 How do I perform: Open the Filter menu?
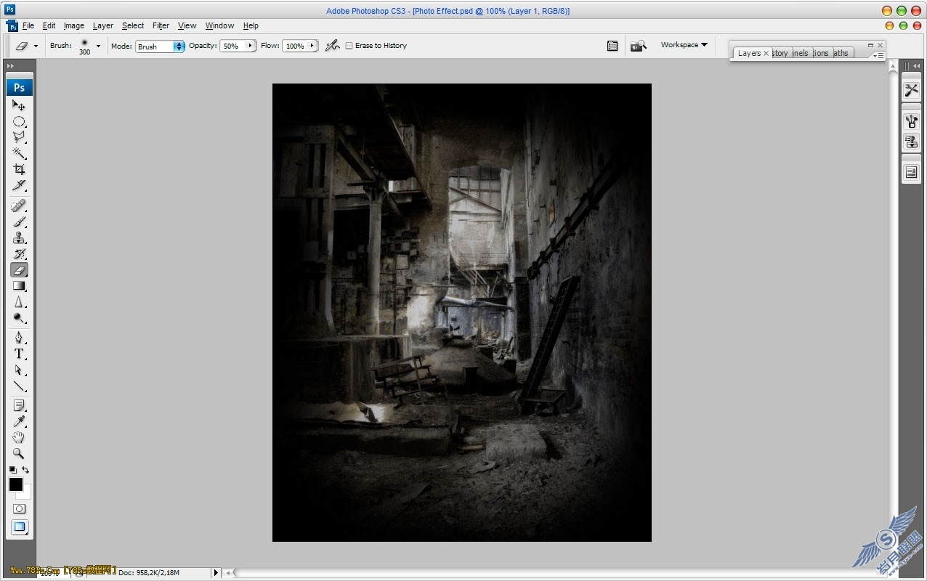pyautogui.click(x=161, y=25)
